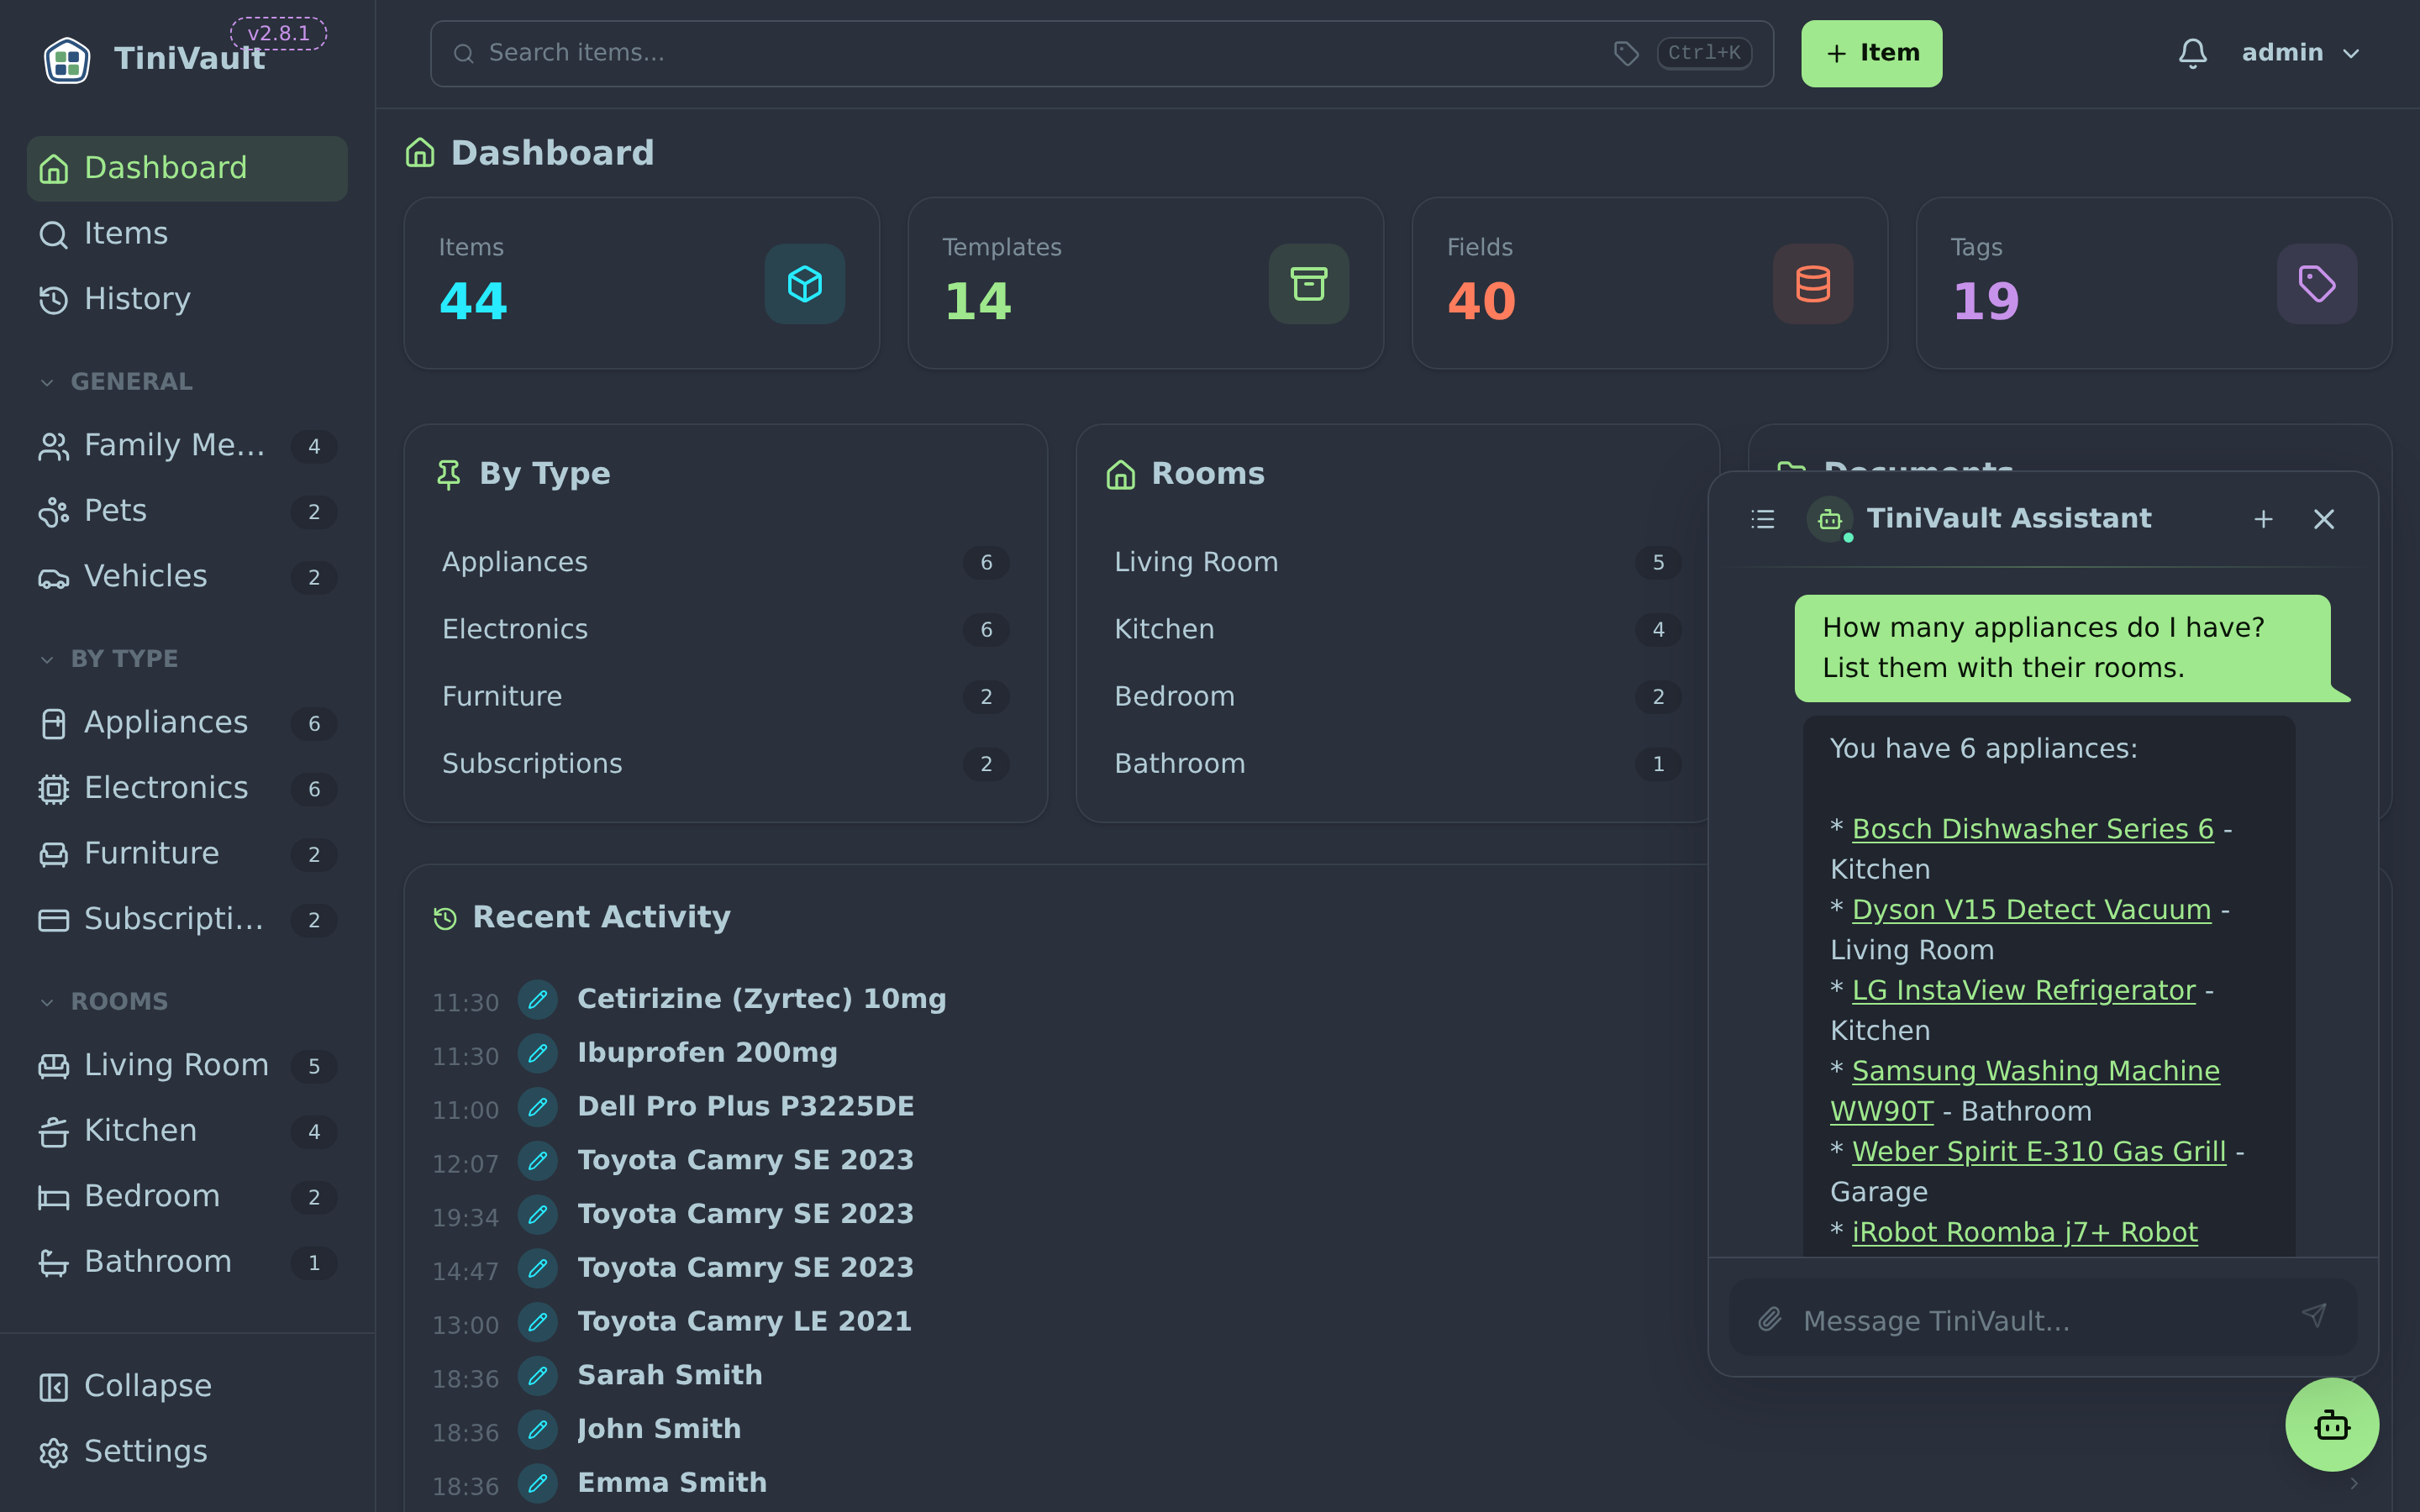Collapse the GENERAL sidebar section
This screenshot has height=1512, width=2420.
[116, 382]
